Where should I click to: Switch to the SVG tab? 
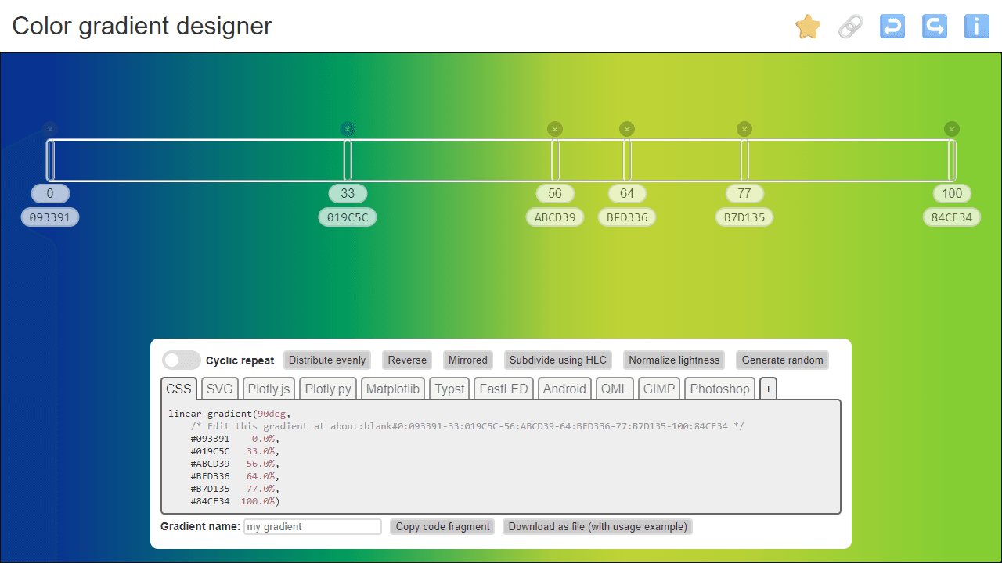pos(220,389)
